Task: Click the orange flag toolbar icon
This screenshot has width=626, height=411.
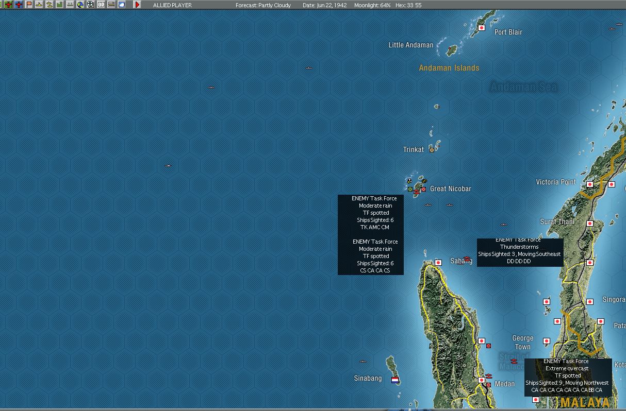Action: coord(29,5)
